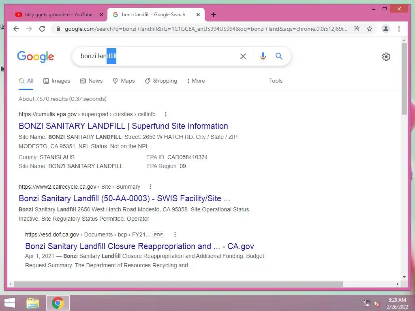This screenshot has height=311, width=415.
Task: Switch to the billy ggets grounded YouTube tab
Action: pyautogui.click(x=59, y=15)
